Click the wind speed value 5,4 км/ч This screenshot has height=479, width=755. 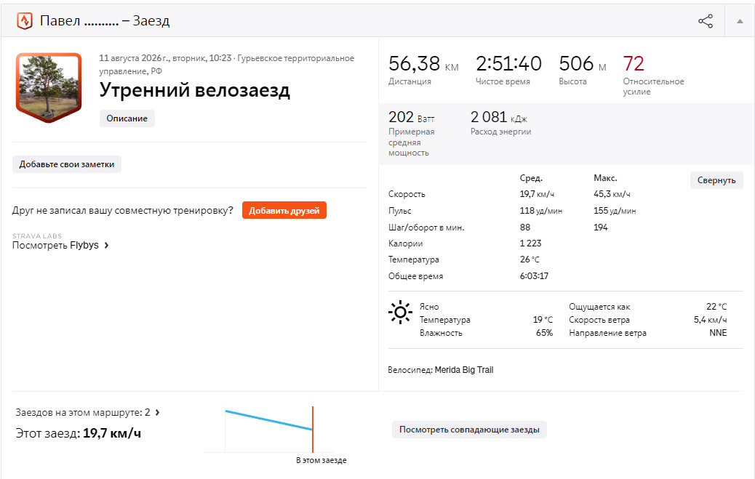[710, 320]
